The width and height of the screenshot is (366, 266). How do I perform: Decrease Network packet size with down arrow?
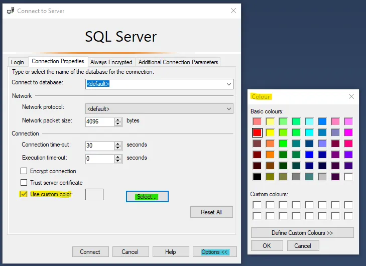(x=118, y=124)
